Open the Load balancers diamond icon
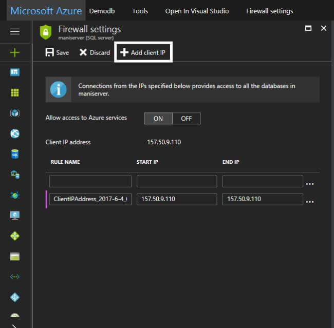 coord(15,236)
